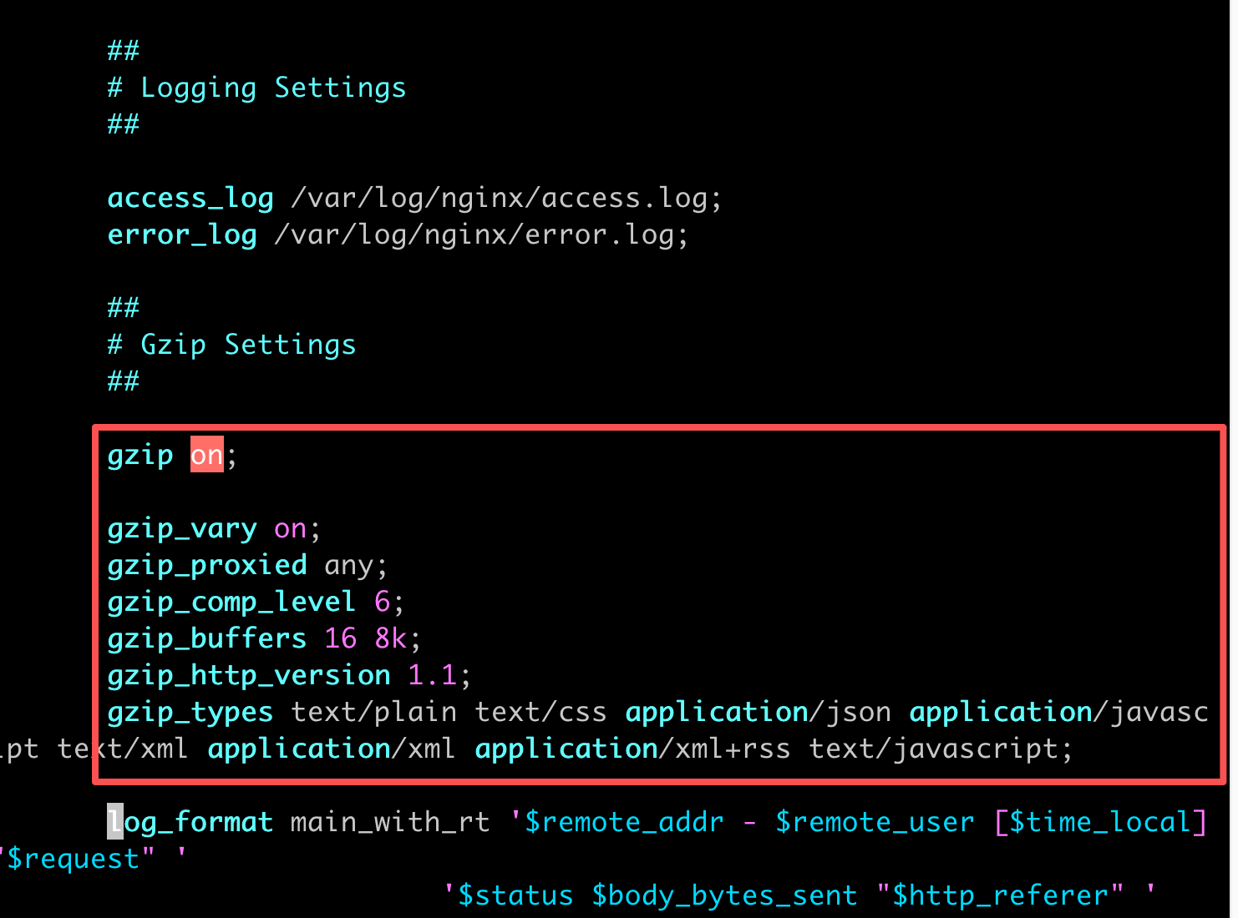The height and width of the screenshot is (918, 1238).
Task: Click the highlighted 'on' value after gzip
Action: (206, 455)
